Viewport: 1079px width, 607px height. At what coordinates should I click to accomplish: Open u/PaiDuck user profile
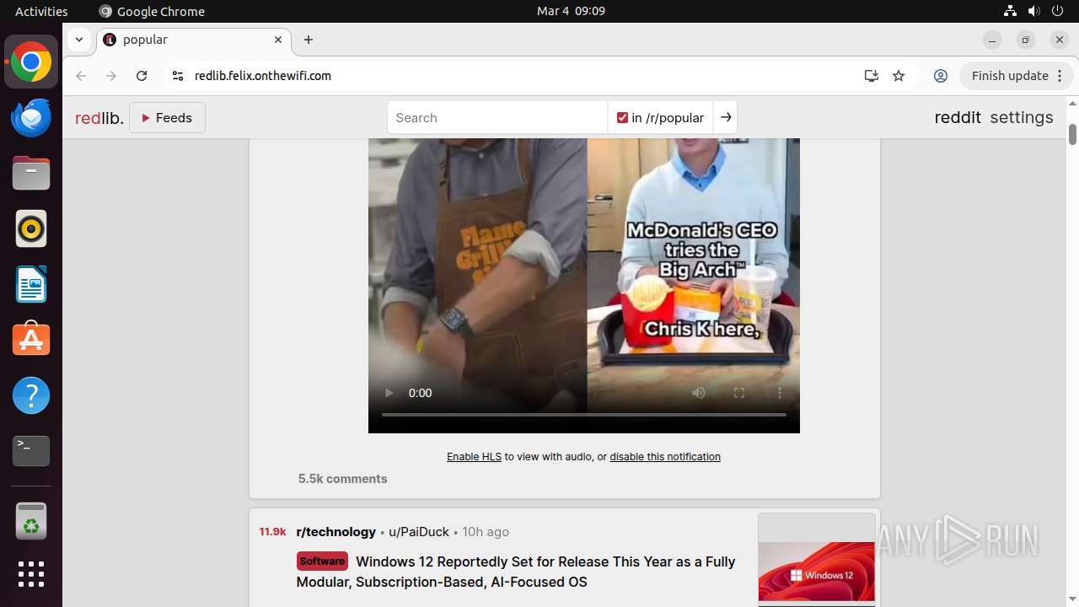419,532
